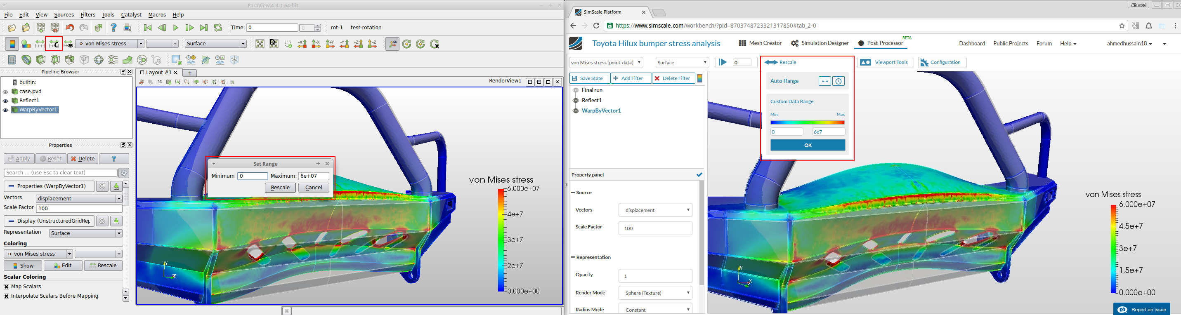Click the Custom Data Range color gradient bar
Image resolution: width=1181 pixels, height=315 pixels.
coord(808,123)
